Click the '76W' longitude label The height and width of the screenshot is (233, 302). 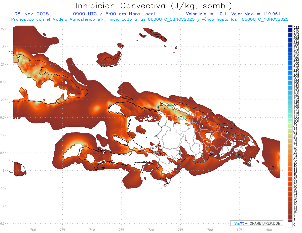33,229
